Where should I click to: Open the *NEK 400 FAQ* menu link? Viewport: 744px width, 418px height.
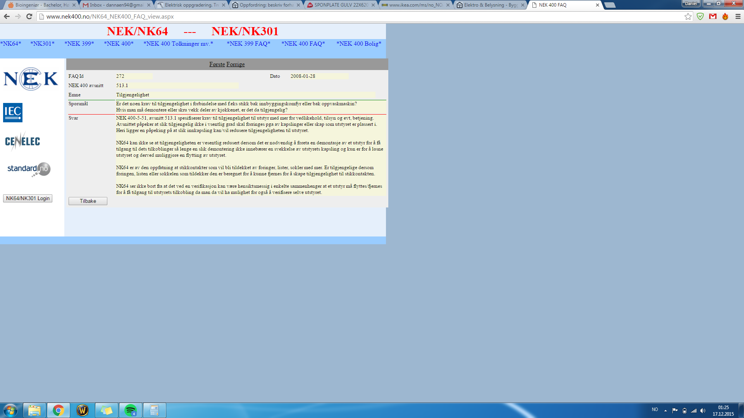click(x=303, y=44)
